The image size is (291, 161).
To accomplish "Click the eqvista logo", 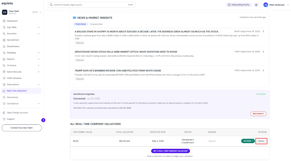I will click(x=7, y=3).
